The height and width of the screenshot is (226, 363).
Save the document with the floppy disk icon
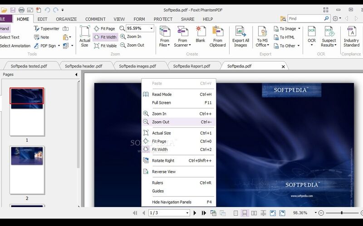click(x=13, y=10)
